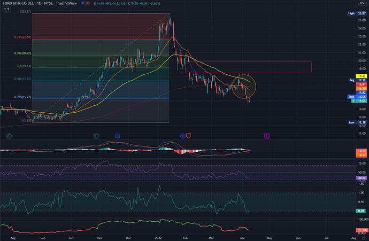This screenshot has width=369, height=241.
Task: Click the green F 15.05 last price label
Action: [x=359, y=101]
